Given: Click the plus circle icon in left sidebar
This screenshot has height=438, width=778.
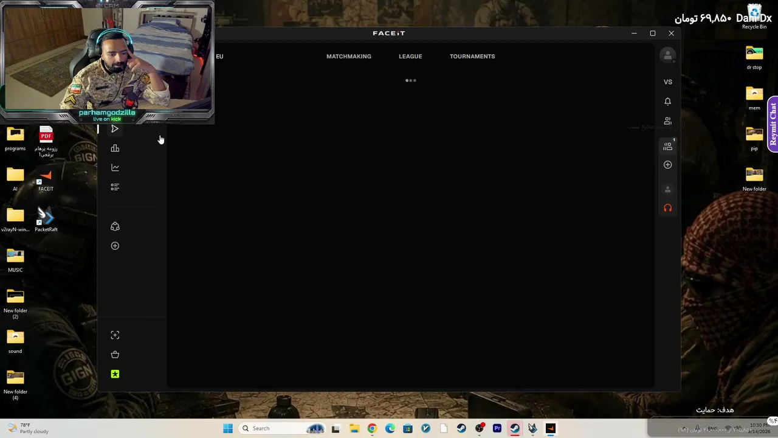Looking at the screenshot, I should pyautogui.click(x=115, y=246).
